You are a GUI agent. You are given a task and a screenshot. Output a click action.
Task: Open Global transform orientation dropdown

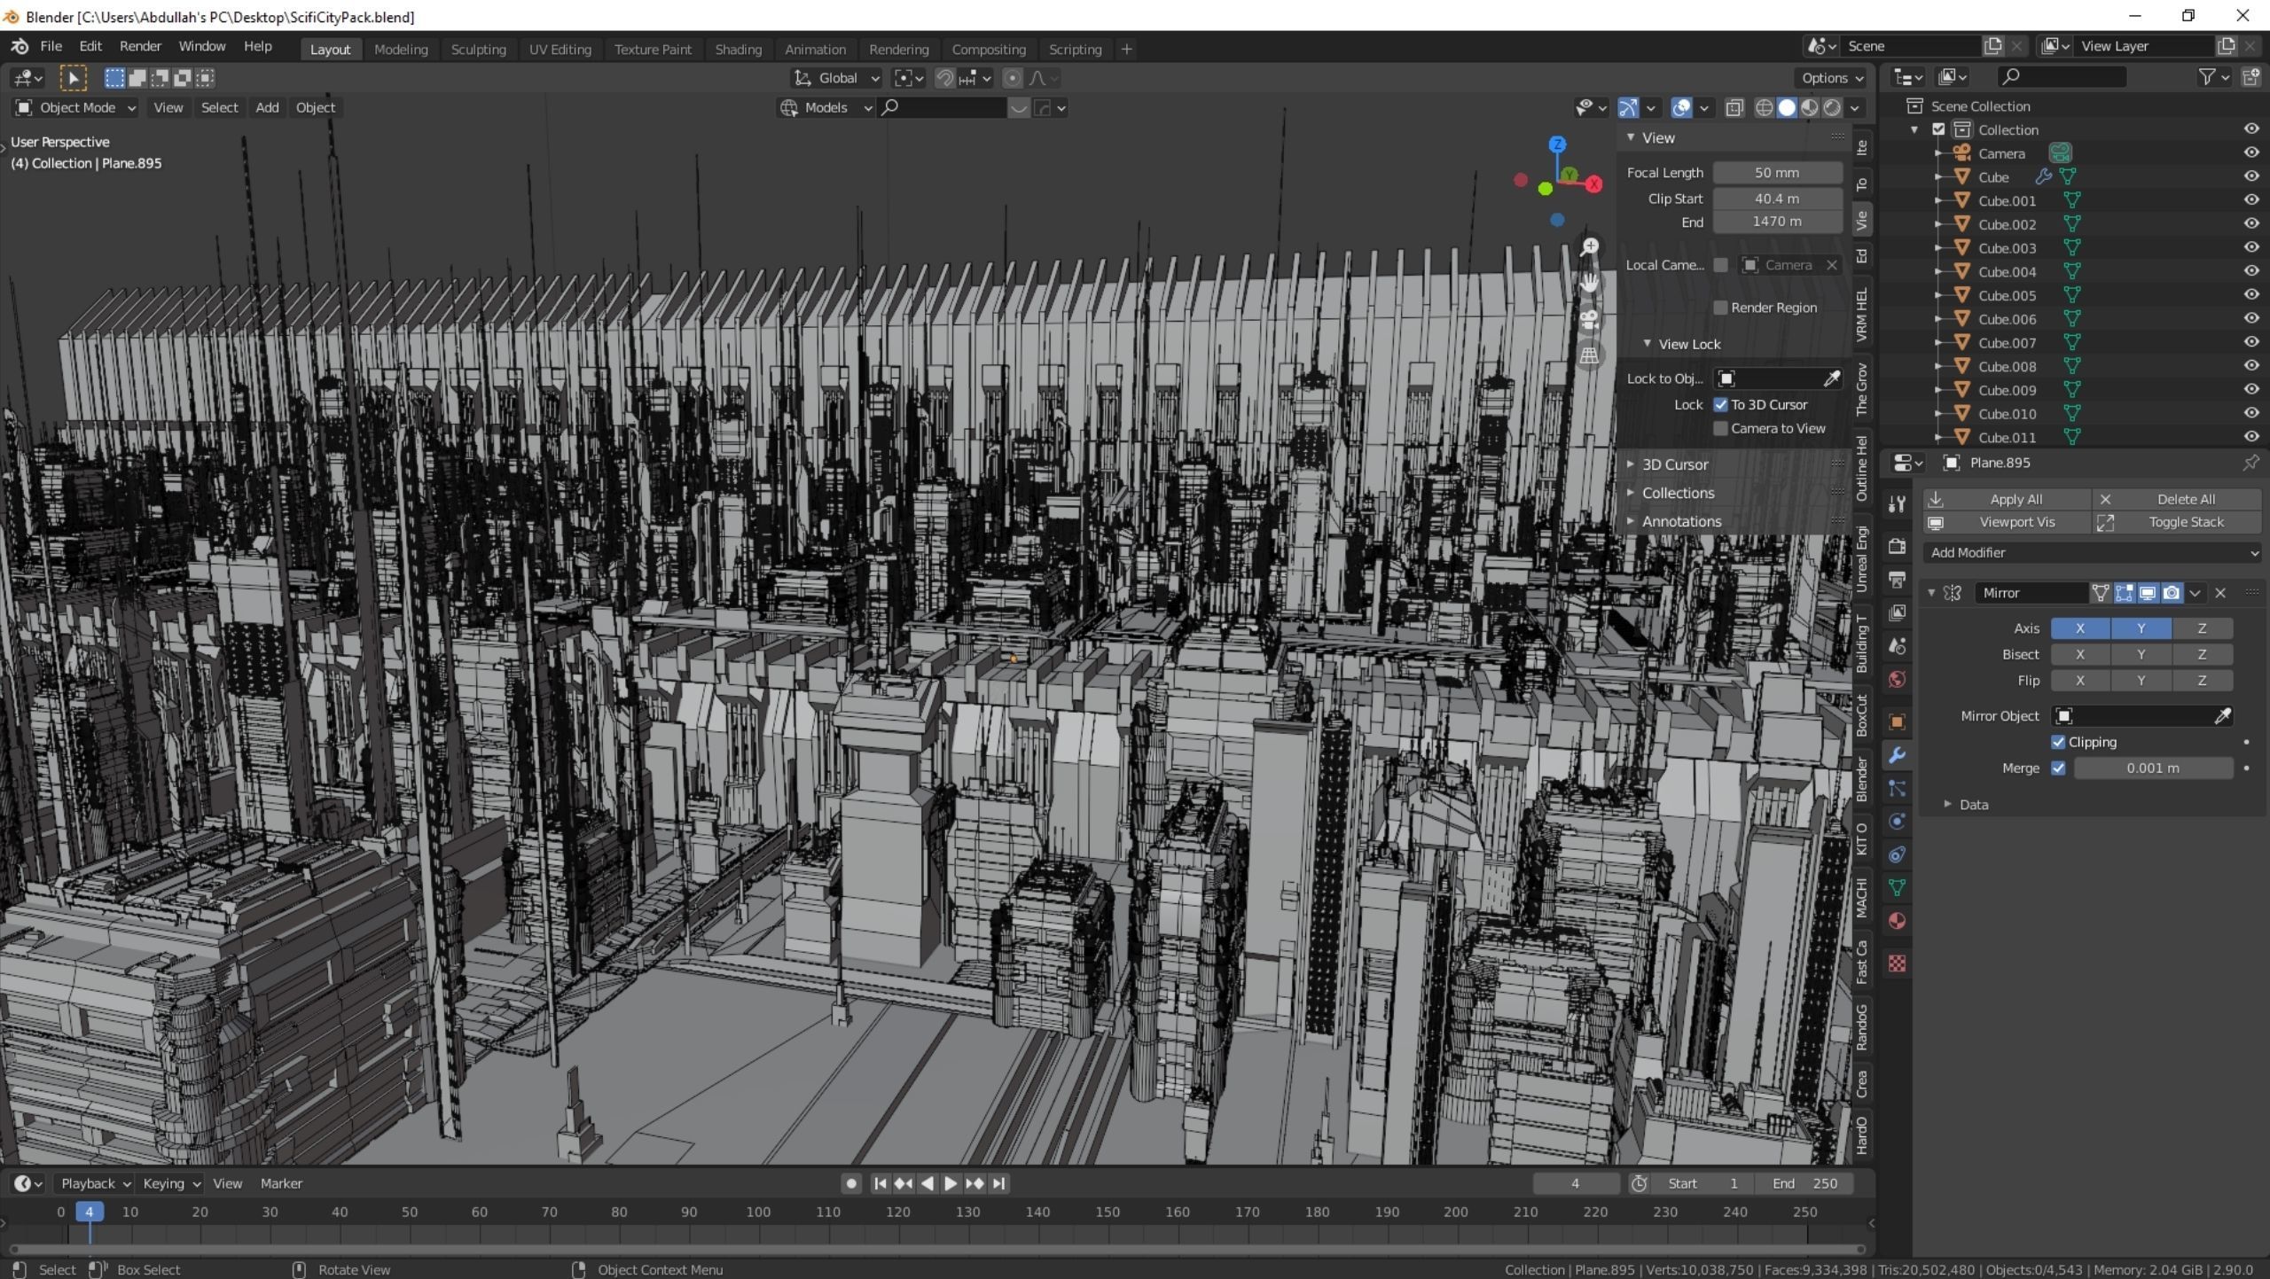(x=836, y=78)
